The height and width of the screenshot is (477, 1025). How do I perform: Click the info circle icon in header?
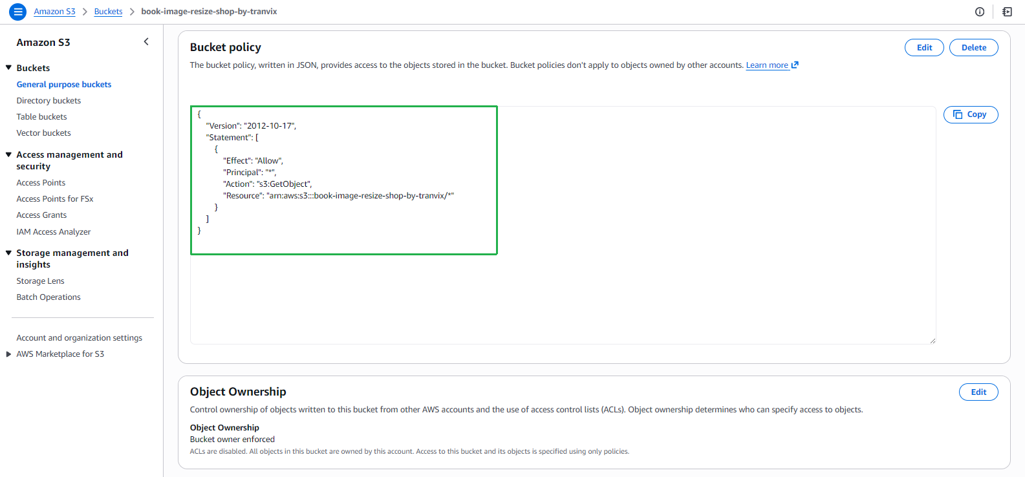click(980, 12)
